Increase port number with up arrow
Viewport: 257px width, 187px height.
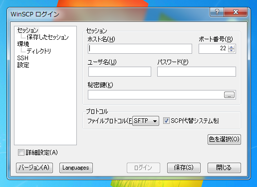[231, 47]
